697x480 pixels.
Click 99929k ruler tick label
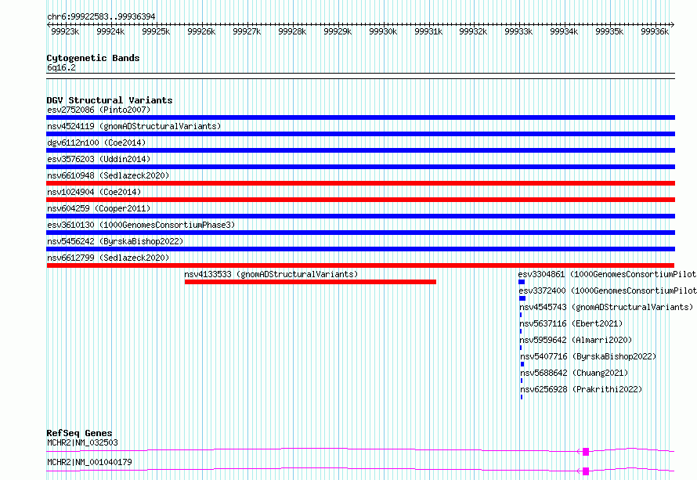[x=338, y=31]
